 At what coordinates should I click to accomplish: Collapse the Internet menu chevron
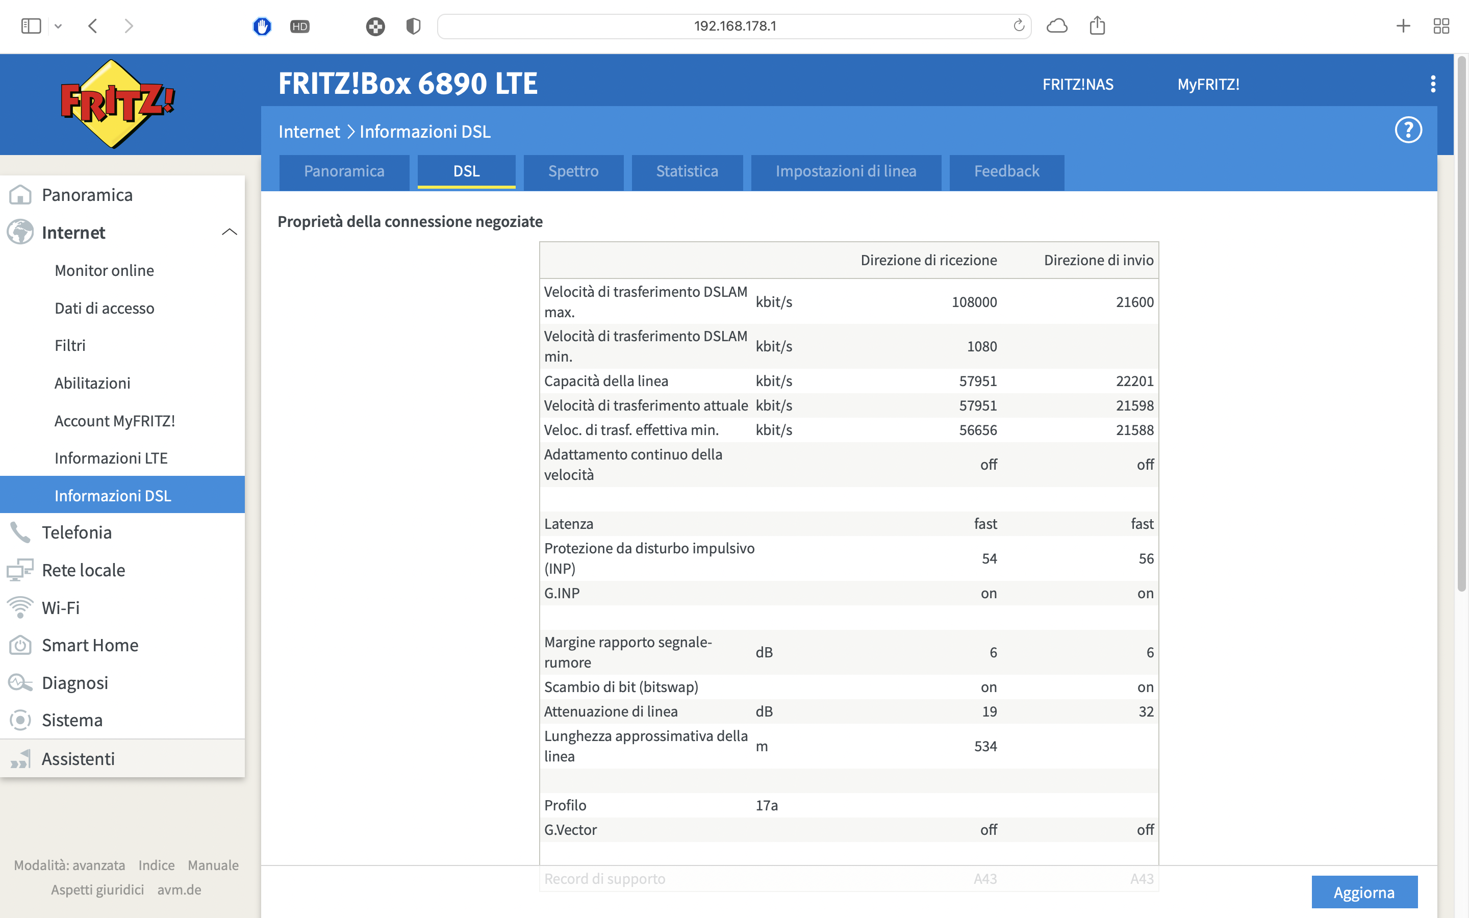(229, 232)
